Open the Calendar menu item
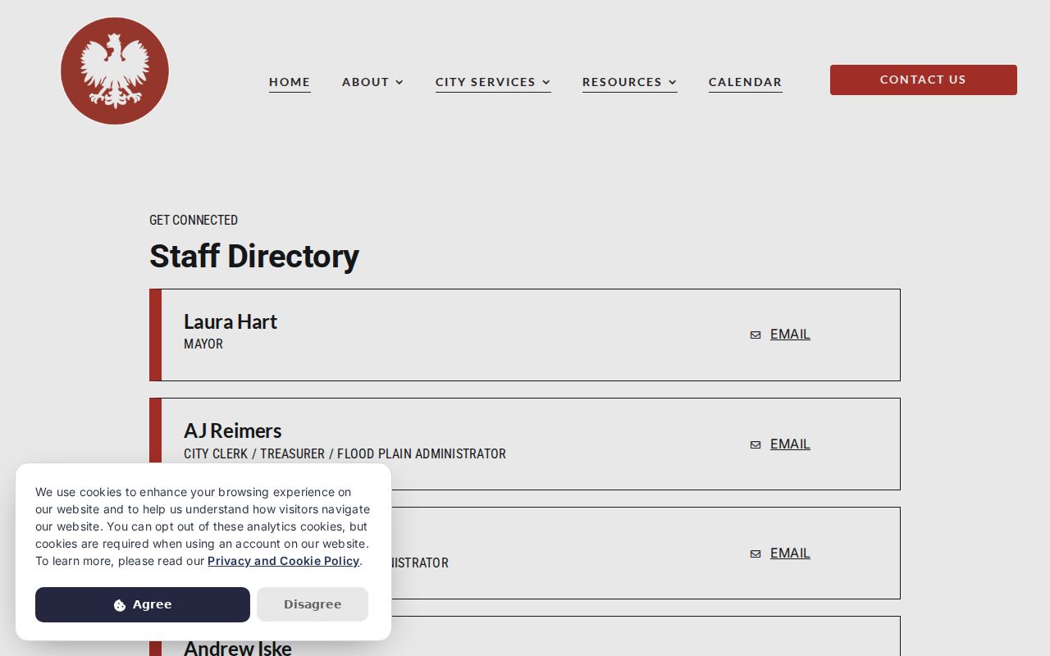The image size is (1050, 656). coord(746,82)
